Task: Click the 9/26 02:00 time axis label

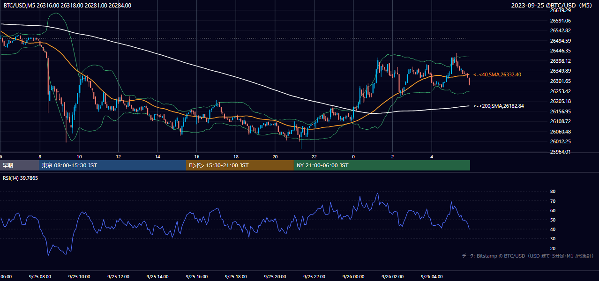Action: point(392,277)
